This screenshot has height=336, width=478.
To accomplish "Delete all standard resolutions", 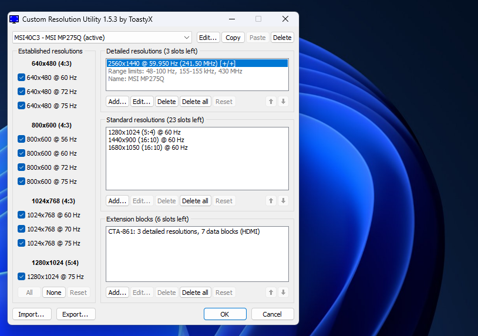I will click(x=195, y=201).
